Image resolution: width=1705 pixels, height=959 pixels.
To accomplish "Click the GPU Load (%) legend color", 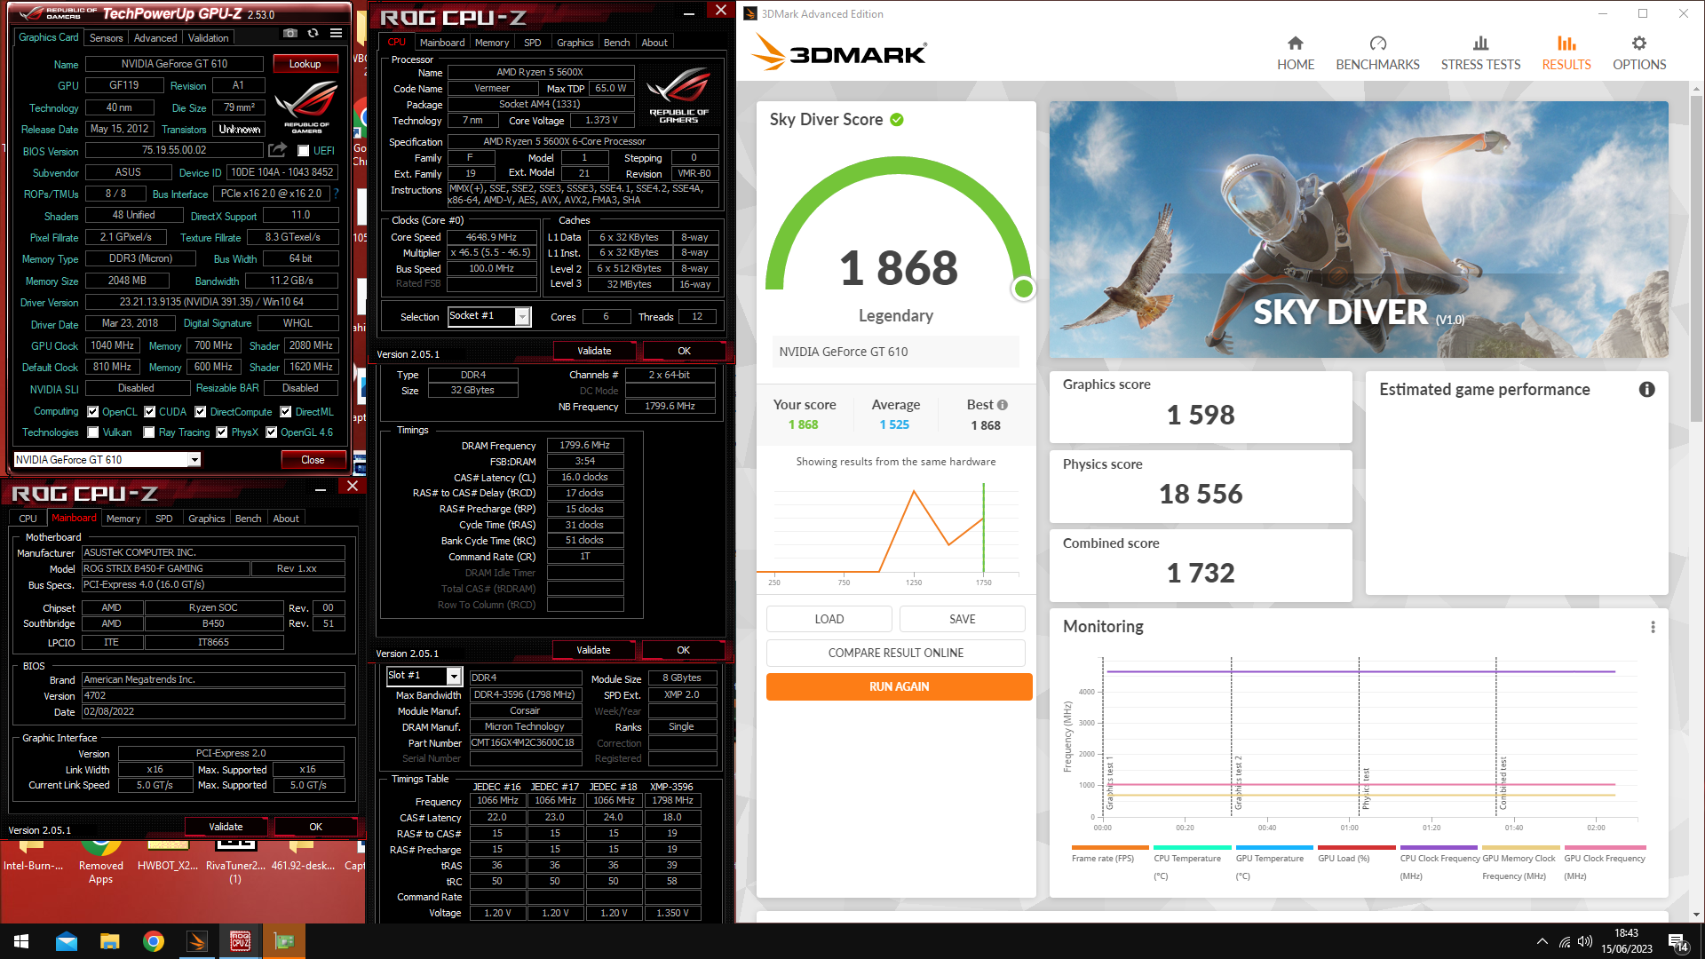I will (x=1356, y=847).
